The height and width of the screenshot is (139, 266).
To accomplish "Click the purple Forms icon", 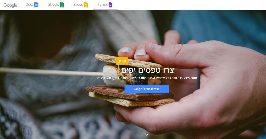I will (111, 5).
